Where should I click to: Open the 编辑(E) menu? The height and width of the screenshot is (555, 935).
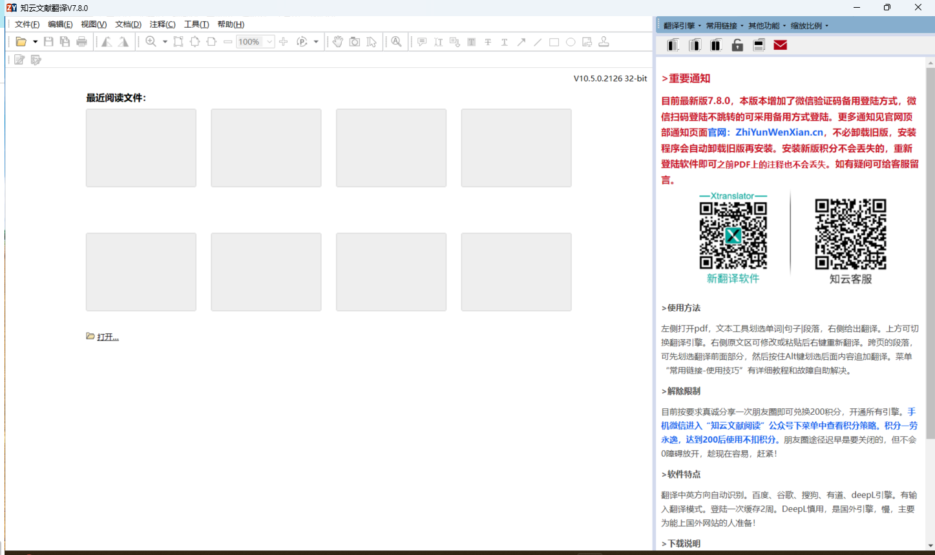click(x=60, y=25)
